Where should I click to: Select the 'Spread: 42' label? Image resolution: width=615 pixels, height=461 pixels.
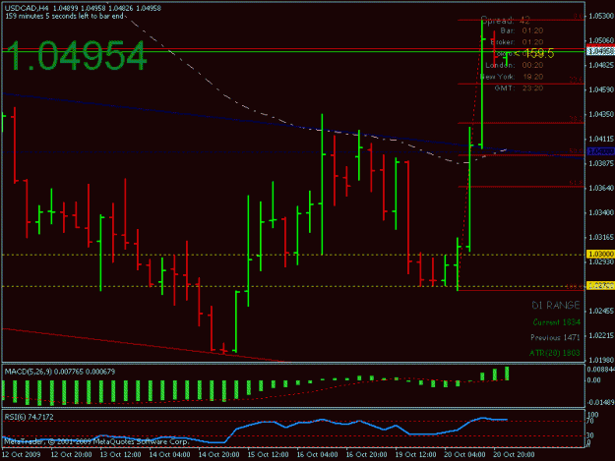click(x=505, y=20)
